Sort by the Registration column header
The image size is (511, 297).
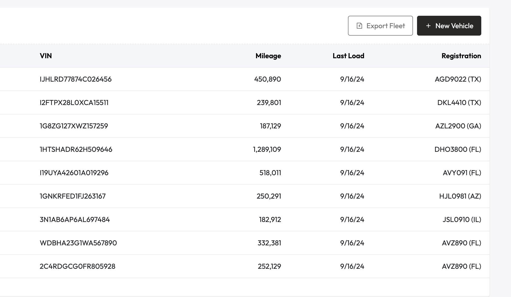(x=461, y=56)
